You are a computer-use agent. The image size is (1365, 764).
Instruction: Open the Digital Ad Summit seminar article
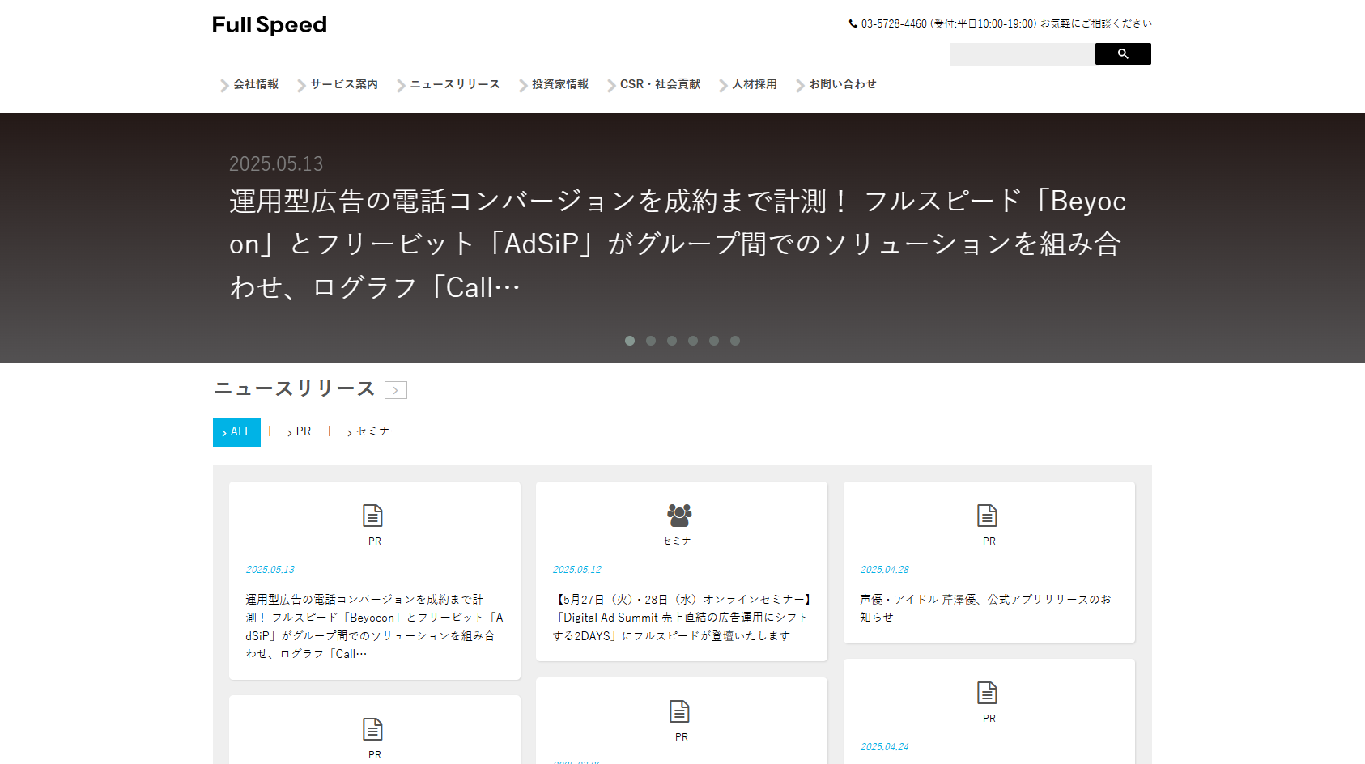[x=682, y=618]
